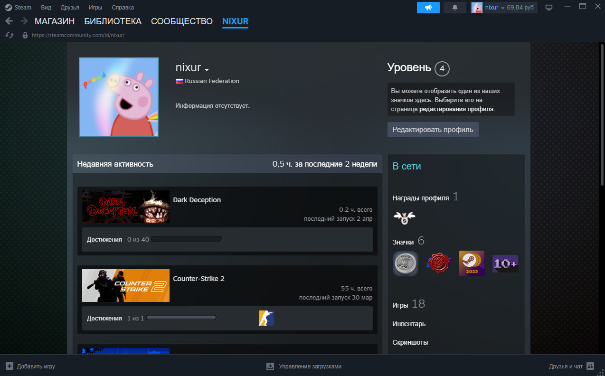Open the Steam 2023 badge

472,263
